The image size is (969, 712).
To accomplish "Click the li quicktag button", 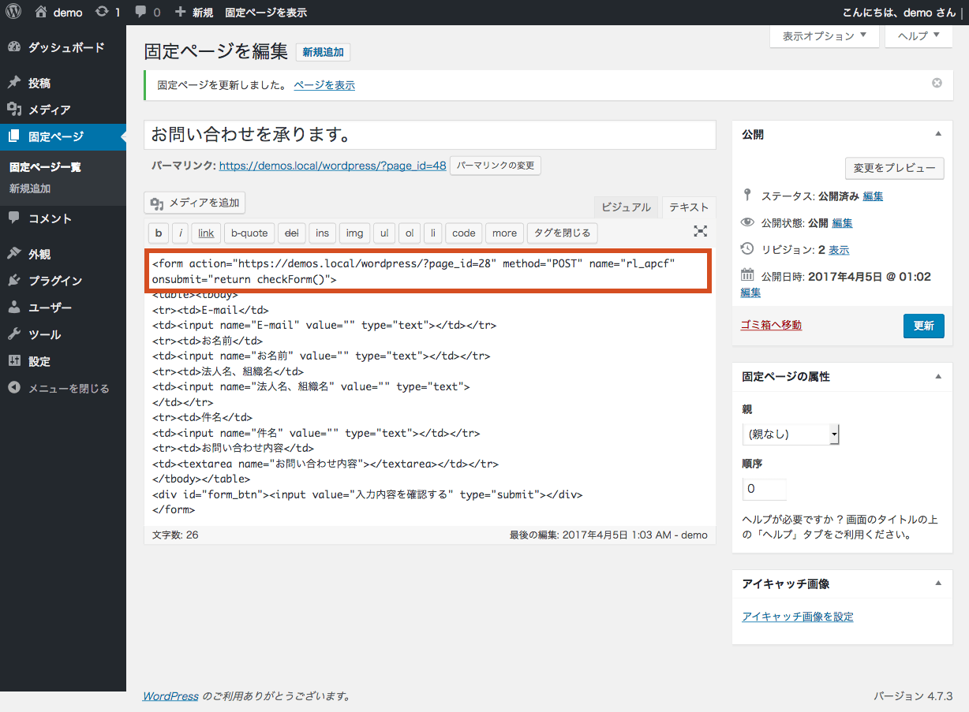I will (432, 233).
